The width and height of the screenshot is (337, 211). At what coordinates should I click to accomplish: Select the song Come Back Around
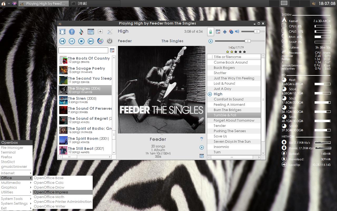point(234,62)
